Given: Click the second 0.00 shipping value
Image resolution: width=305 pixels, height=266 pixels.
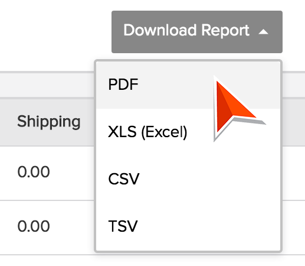Looking at the screenshot, I should 34,226.
